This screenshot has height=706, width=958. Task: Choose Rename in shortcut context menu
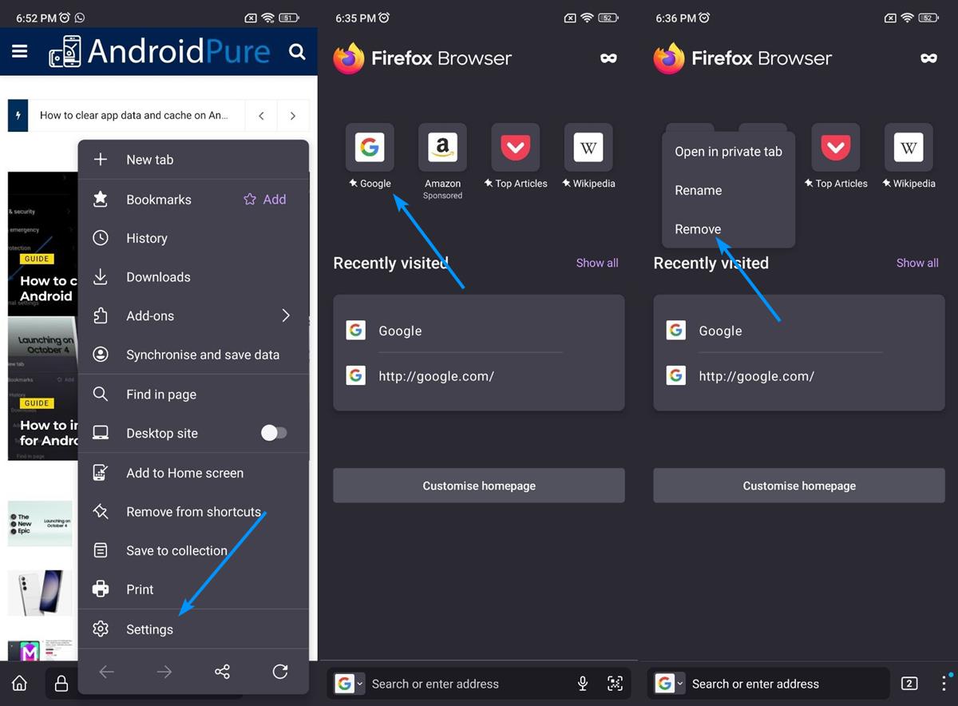coord(698,190)
